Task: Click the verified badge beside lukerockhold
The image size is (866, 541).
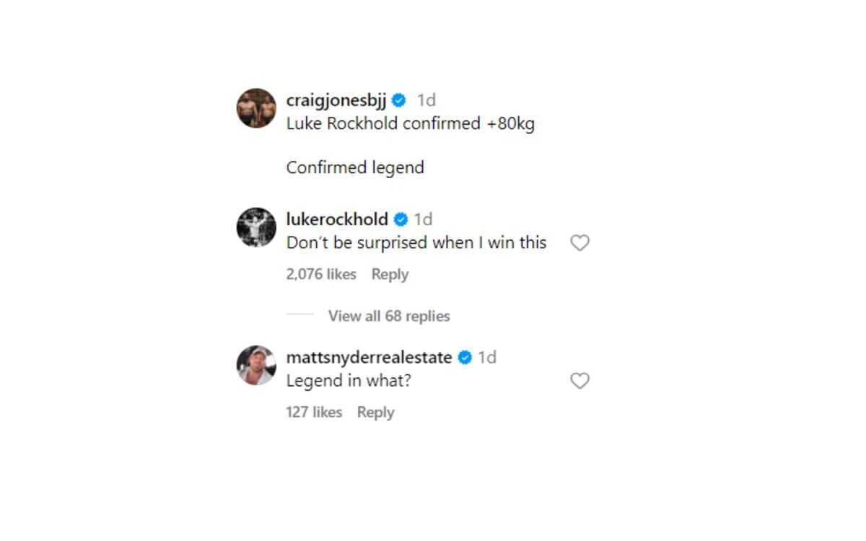Action: point(401,219)
